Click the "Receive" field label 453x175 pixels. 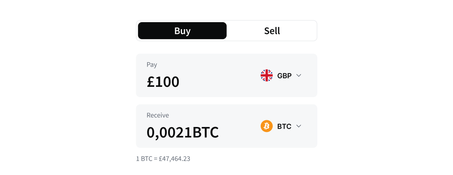[158, 115]
